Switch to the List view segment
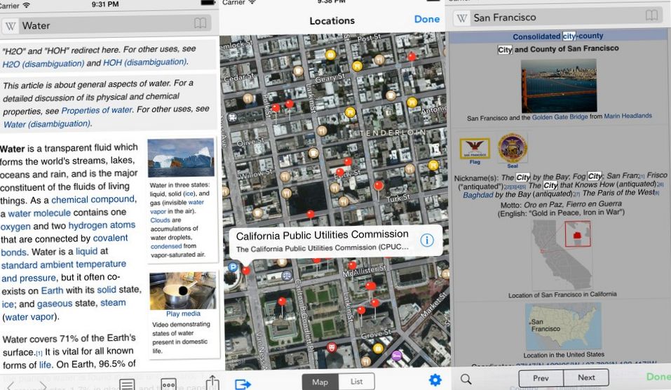This screenshot has width=671, height=390. pos(356,382)
